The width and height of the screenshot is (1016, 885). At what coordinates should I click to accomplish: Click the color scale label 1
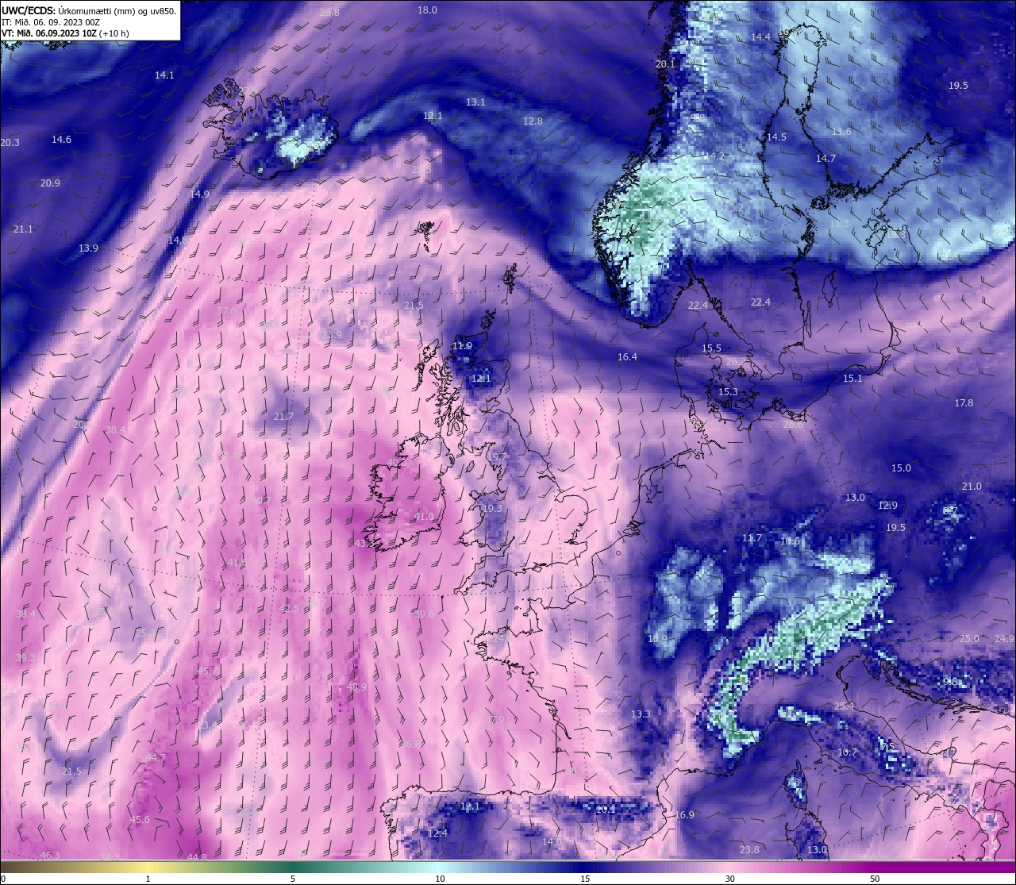[x=148, y=879]
